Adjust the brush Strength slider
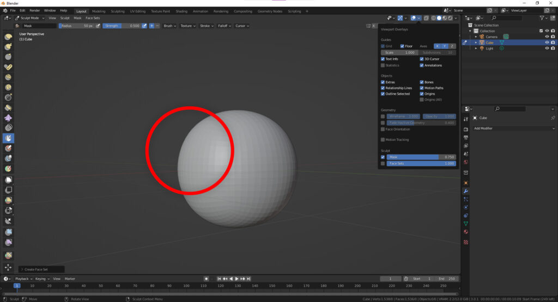The image size is (558, 302). coord(122,26)
